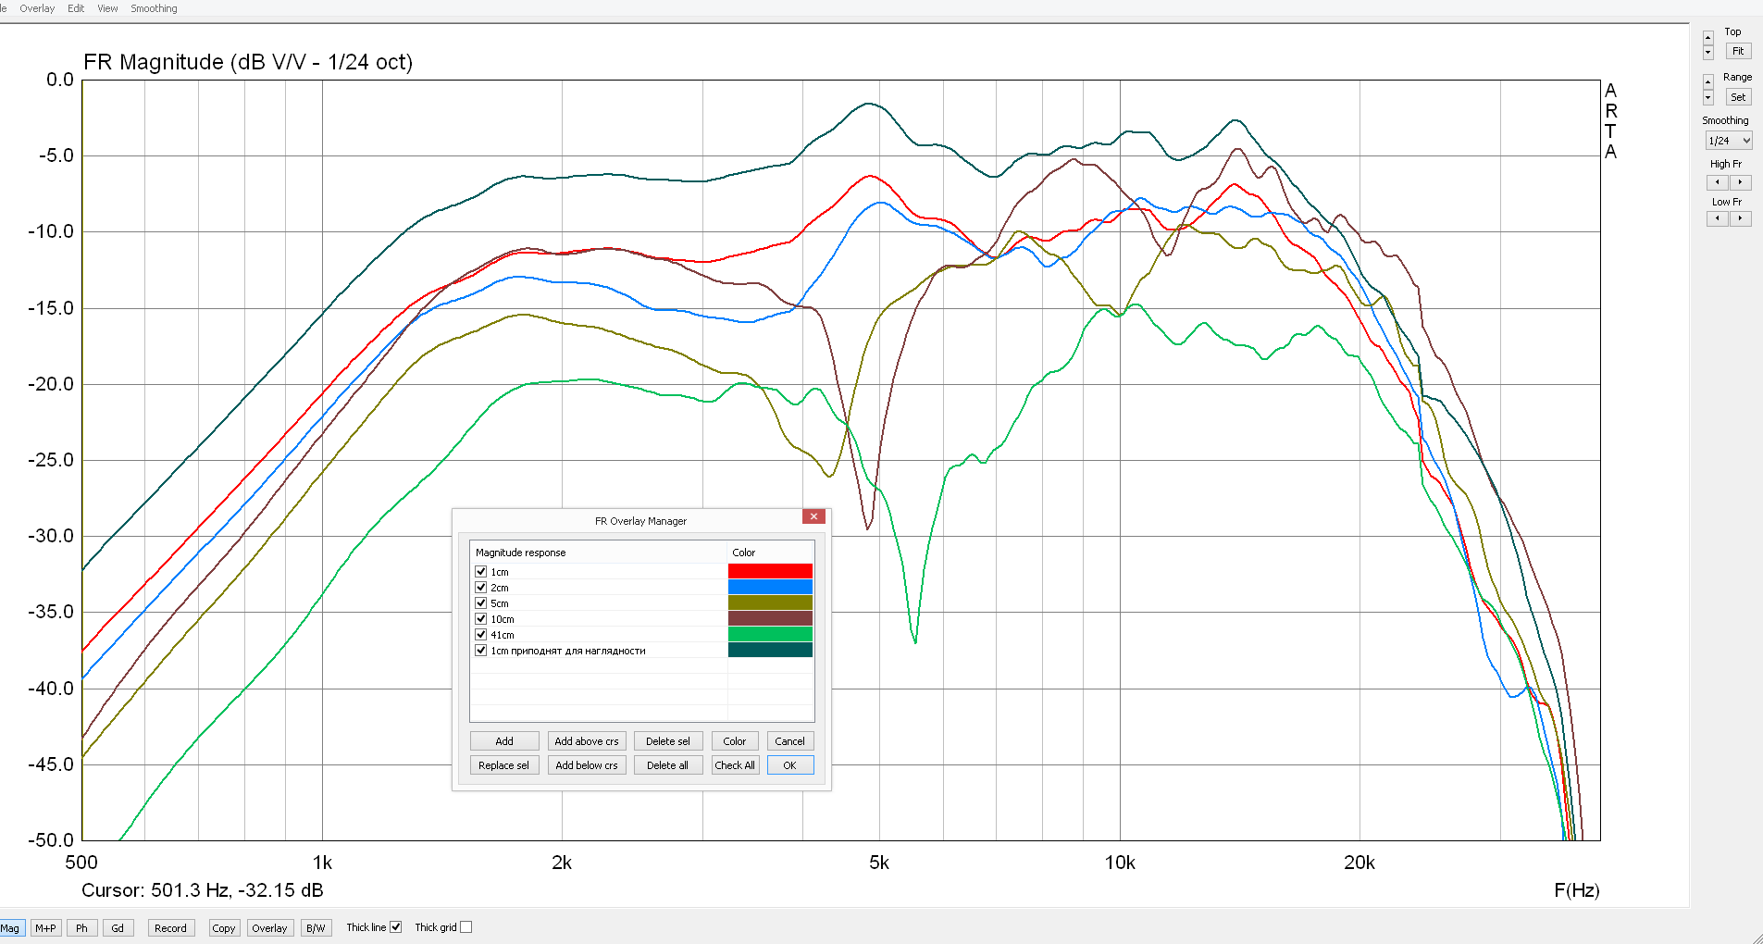Click the Fit button
1763x944 pixels.
tap(1738, 52)
